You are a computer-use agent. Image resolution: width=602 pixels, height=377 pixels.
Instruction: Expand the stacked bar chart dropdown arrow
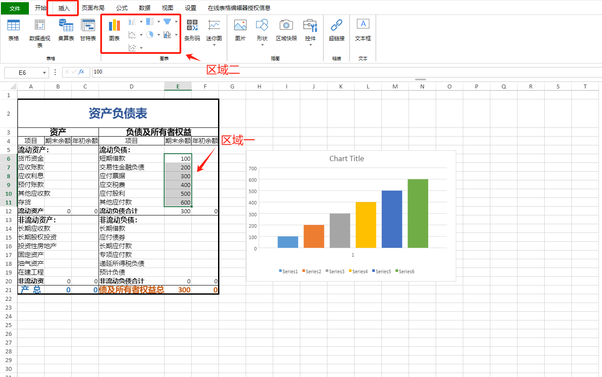[x=158, y=21]
